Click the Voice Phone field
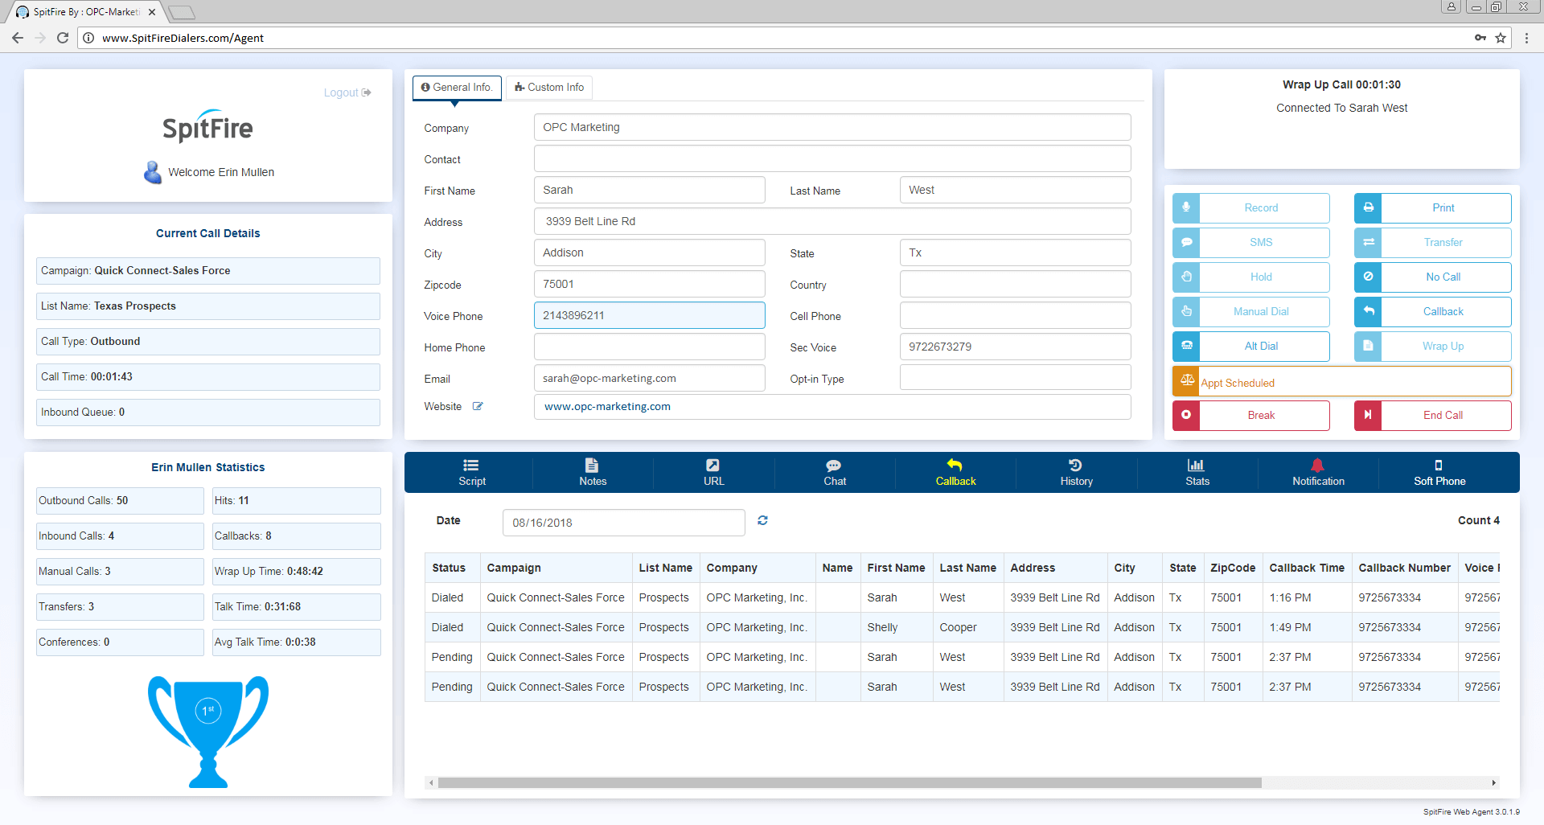This screenshot has height=825, width=1544. tap(650, 315)
